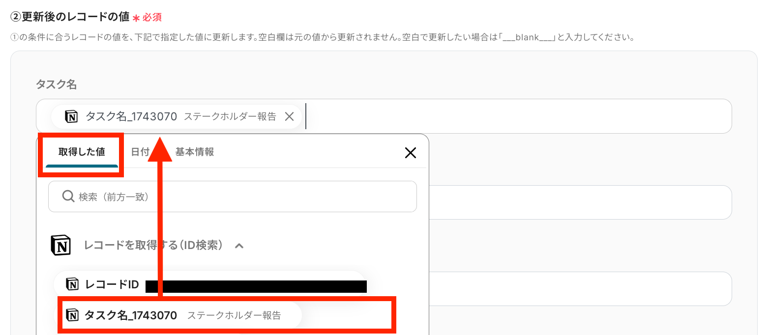
Task: Click the third empty input field
Action: pos(580,289)
